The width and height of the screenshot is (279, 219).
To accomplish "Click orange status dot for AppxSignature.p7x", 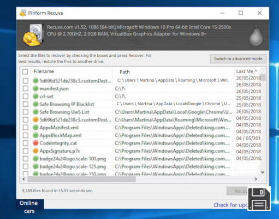I will [35, 151].
